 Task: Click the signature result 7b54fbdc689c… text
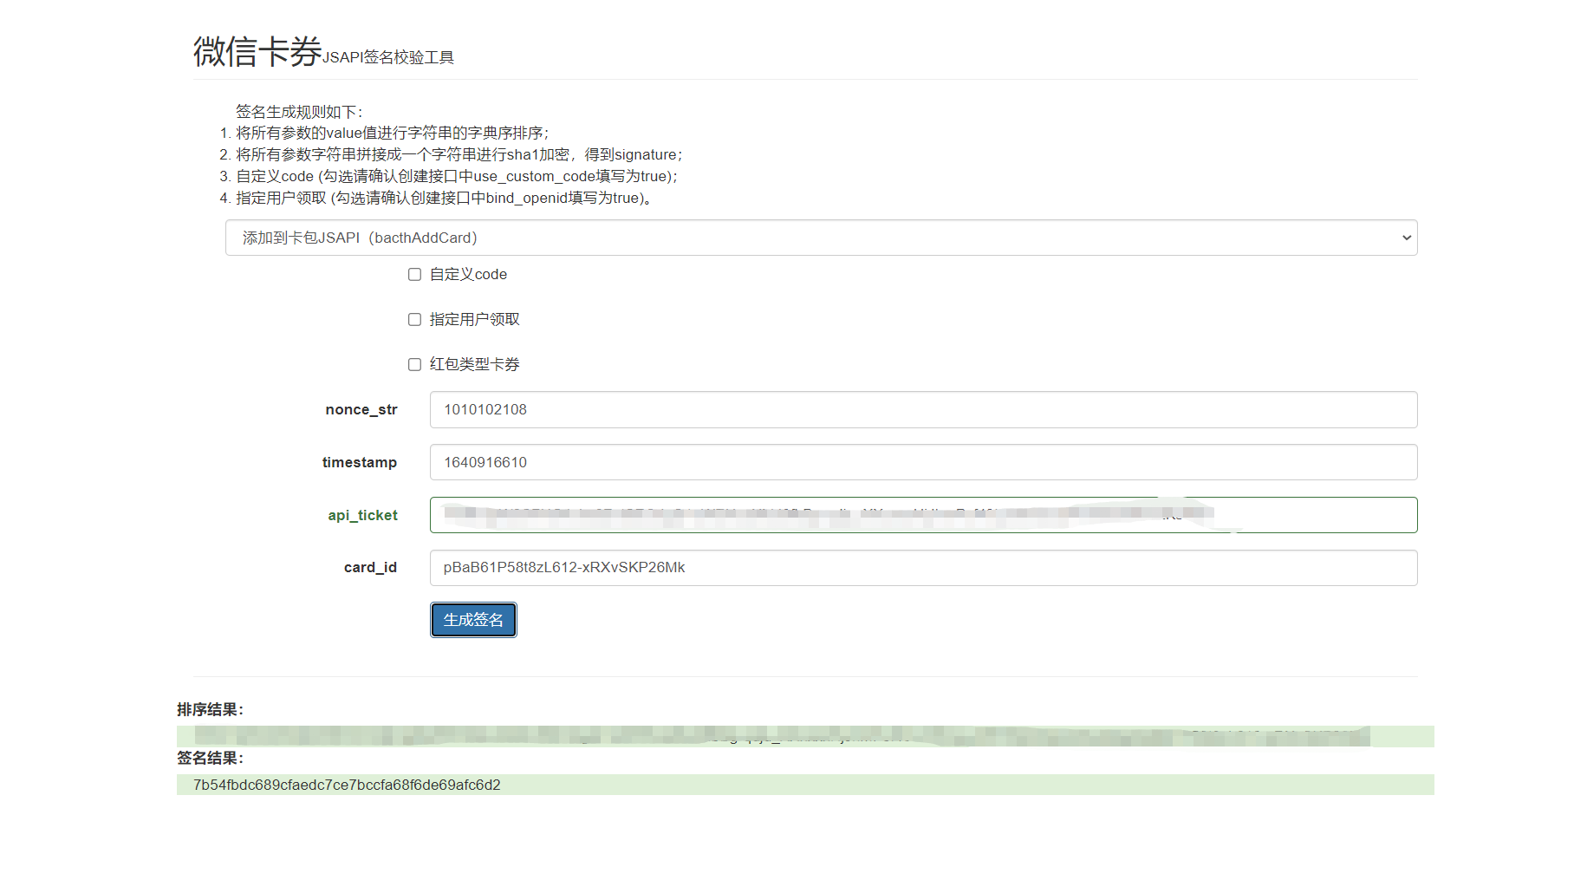click(347, 785)
